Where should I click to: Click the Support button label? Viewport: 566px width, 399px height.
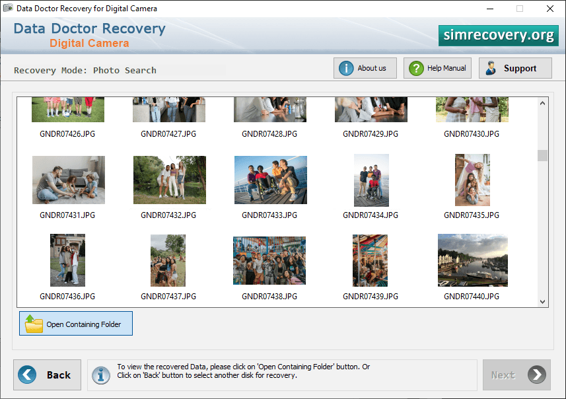520,68
